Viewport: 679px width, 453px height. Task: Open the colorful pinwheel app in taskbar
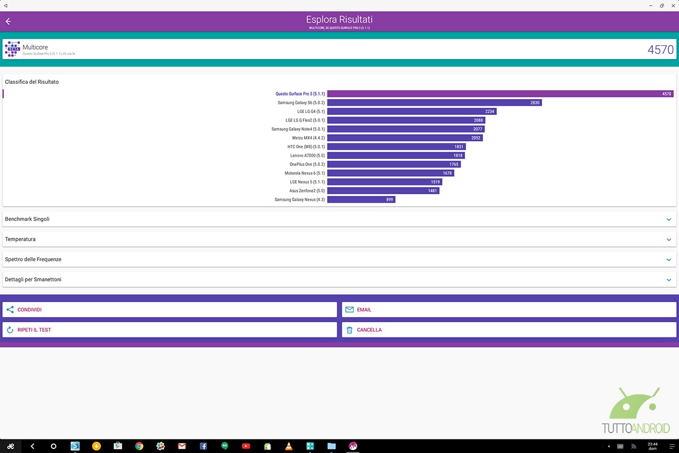pyautogui.click(x=161, y=446)
